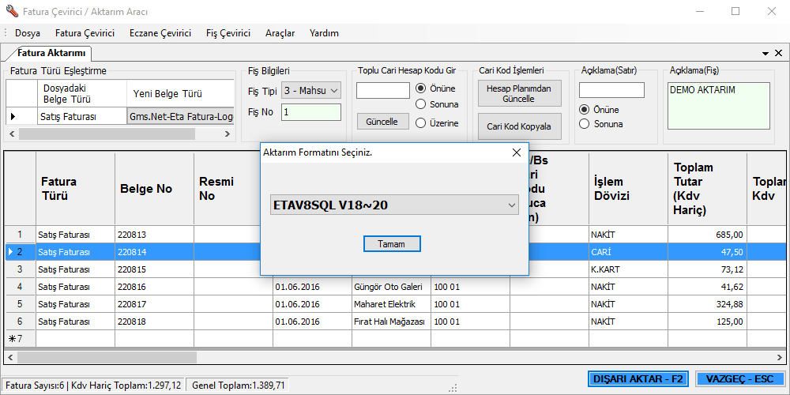
Task: Click DIŞARI AKTAR - F2 button
Action: pos(638,379)
